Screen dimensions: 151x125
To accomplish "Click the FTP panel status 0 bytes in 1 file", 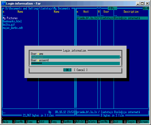I will pyautogui.click(x=112, y=115).
